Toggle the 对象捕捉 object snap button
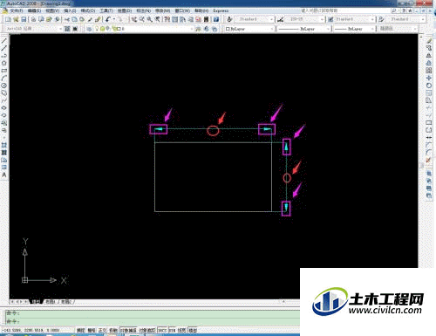This screenshot has height=336, width=436. pyautogui.click(x=128, y=330)
